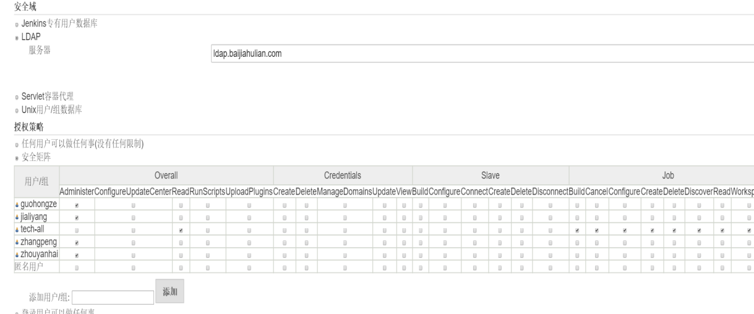The image size is (754, 314).
Task: Uncheck Administer permission for zhouyanhai
Action: [77, 255]
